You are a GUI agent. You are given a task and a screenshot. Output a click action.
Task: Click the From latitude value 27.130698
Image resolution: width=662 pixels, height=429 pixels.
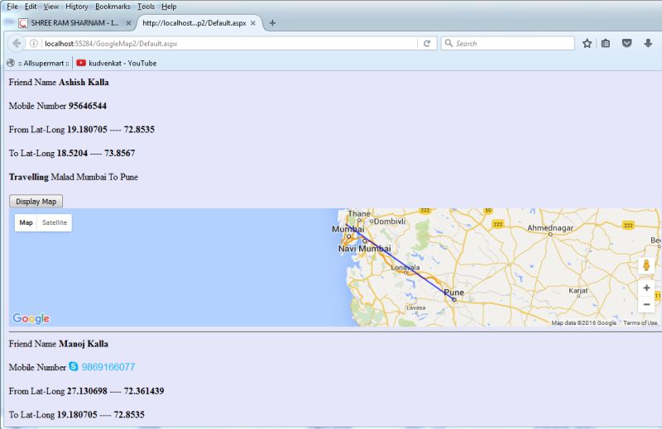(87, 391)
